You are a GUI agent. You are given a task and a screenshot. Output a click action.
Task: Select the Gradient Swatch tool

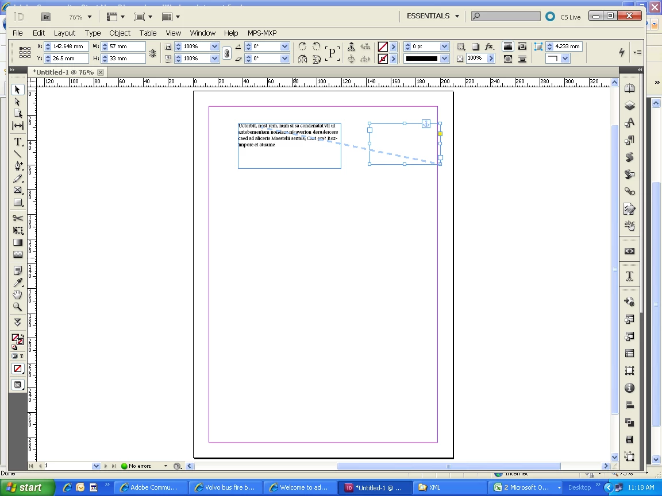[17, 242]
